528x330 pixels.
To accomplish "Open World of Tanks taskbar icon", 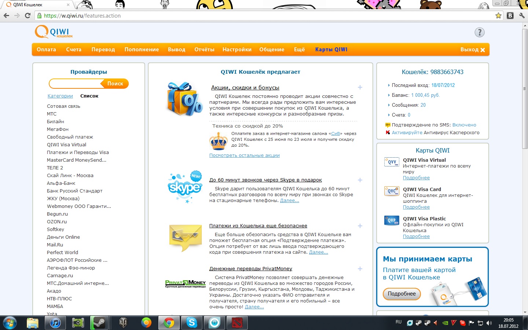I will tap(123, 323).
